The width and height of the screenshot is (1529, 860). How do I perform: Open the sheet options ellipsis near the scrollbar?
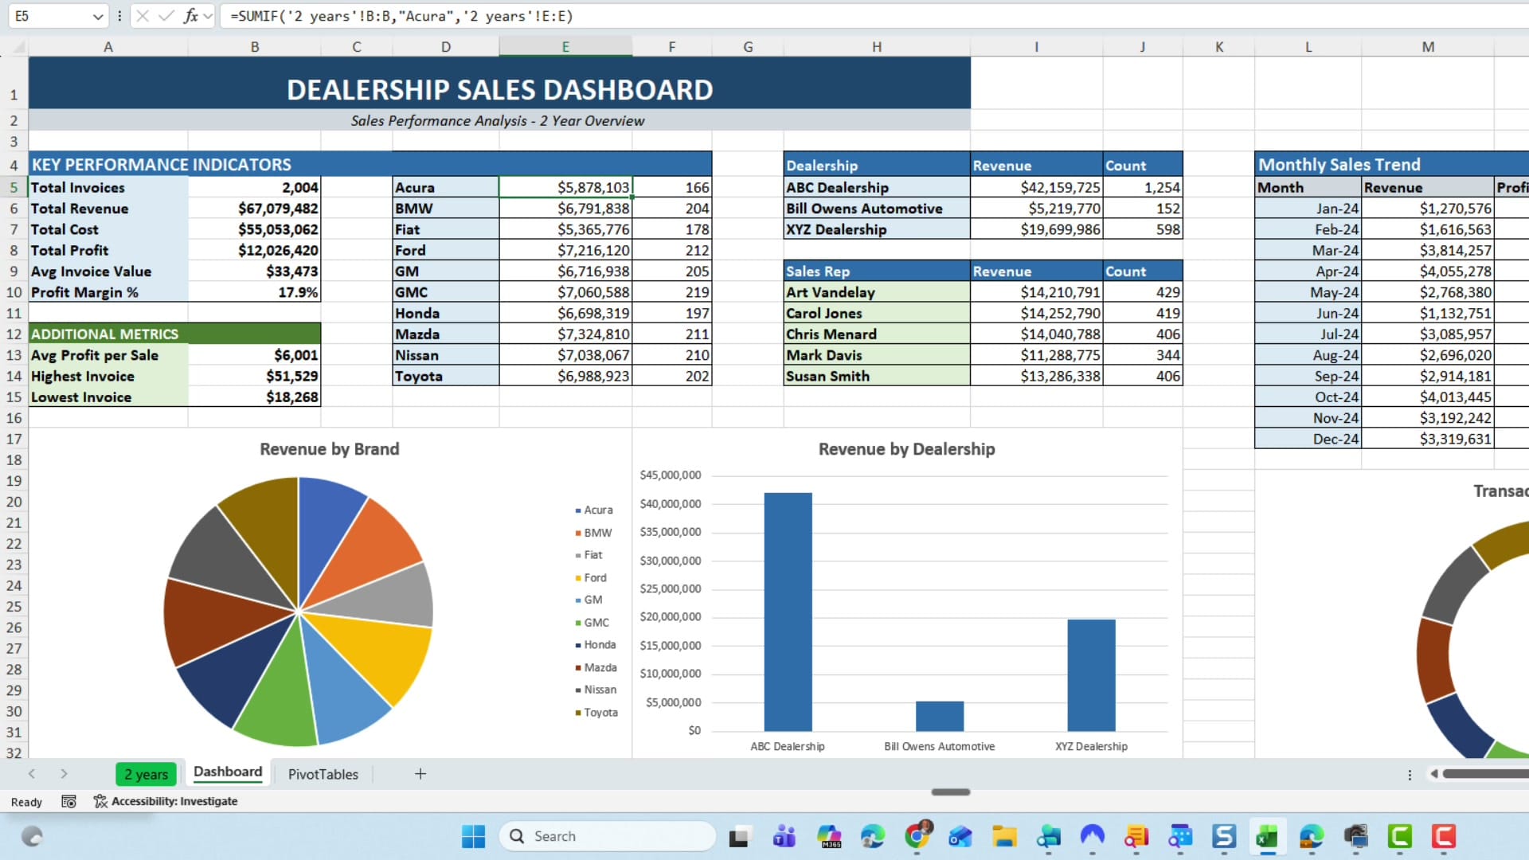click(x=1410, y=773)
